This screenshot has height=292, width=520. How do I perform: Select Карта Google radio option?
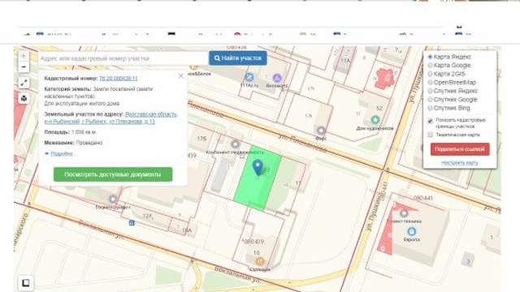point(430,65)
